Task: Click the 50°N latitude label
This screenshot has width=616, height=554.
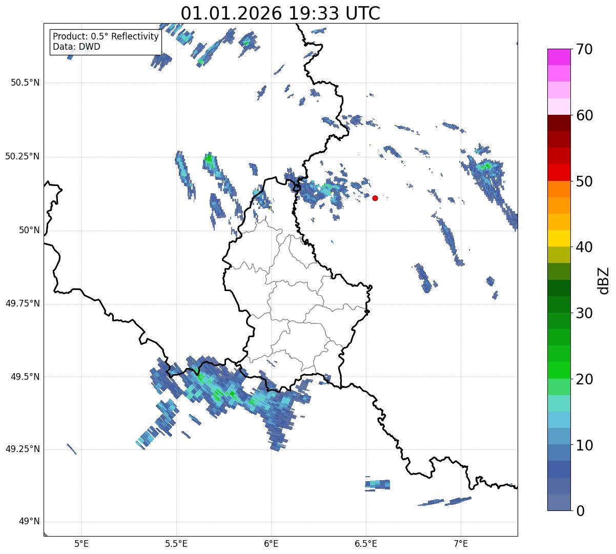Action: tap(29, 230)
